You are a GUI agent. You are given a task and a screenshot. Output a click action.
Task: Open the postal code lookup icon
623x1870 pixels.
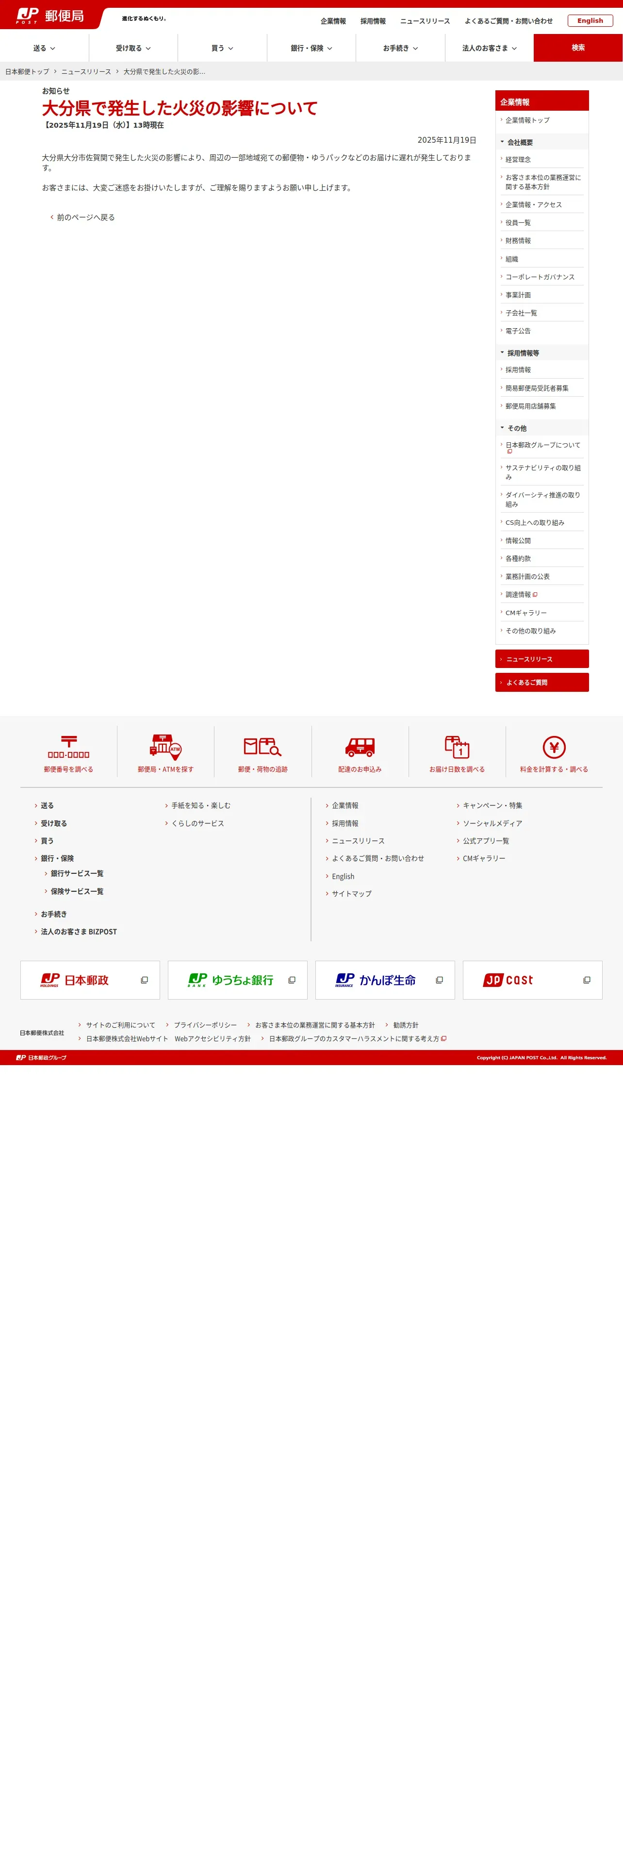69,747
